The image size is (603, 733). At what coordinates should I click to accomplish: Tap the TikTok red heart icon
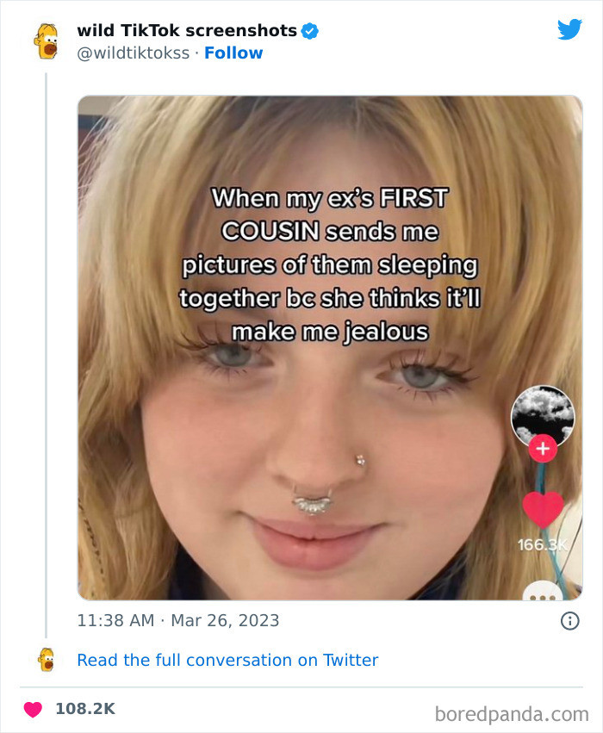click(543, 510)
